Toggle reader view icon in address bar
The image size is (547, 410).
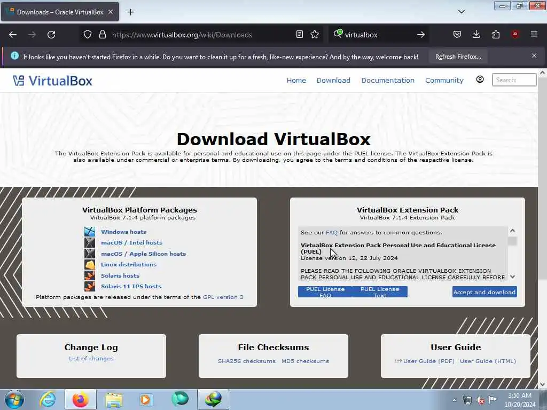(x=299, y=35)
